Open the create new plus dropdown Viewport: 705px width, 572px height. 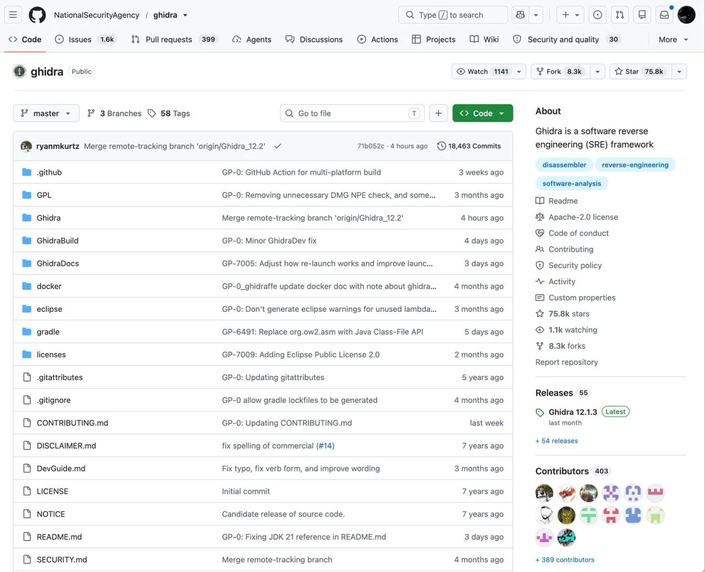click(570, 15)
